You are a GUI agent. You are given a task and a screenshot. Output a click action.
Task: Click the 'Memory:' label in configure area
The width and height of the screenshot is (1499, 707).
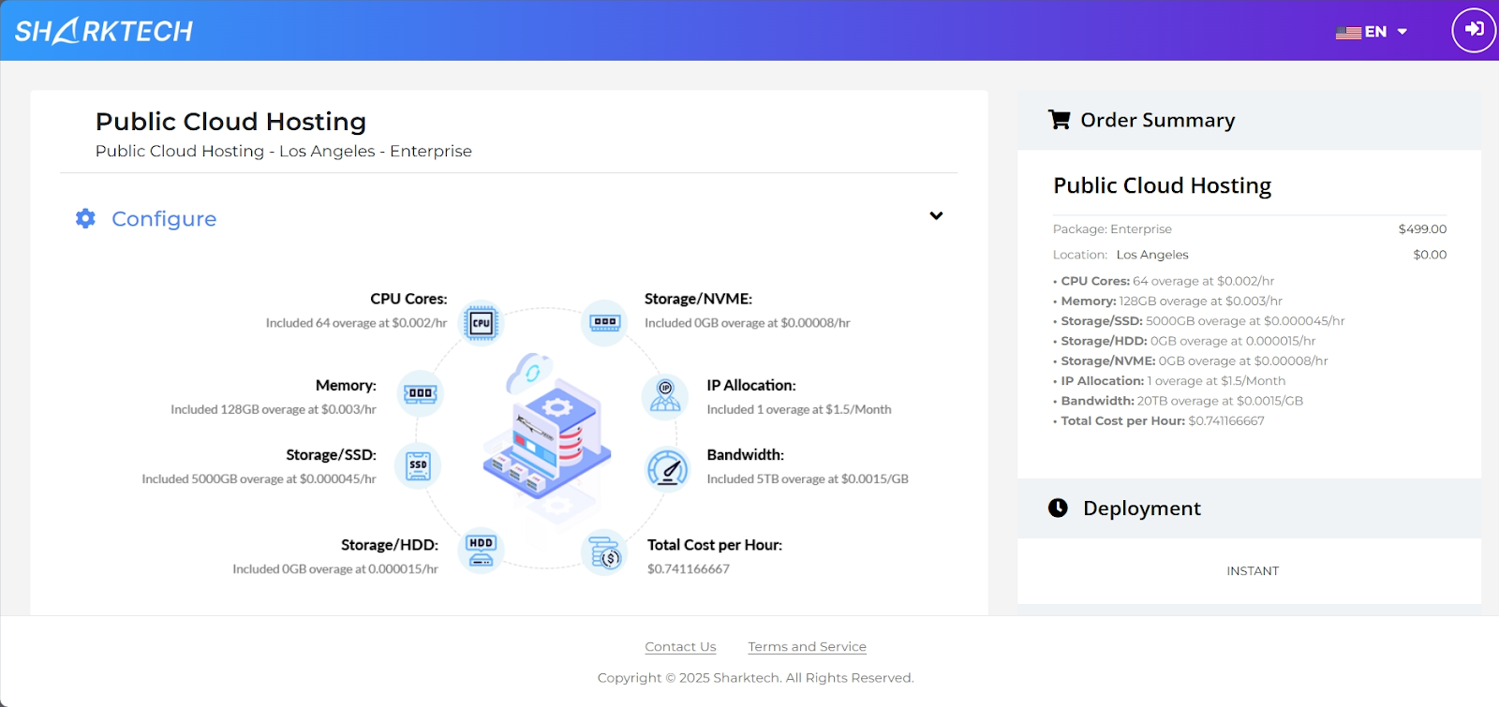[x=346, y=385]
